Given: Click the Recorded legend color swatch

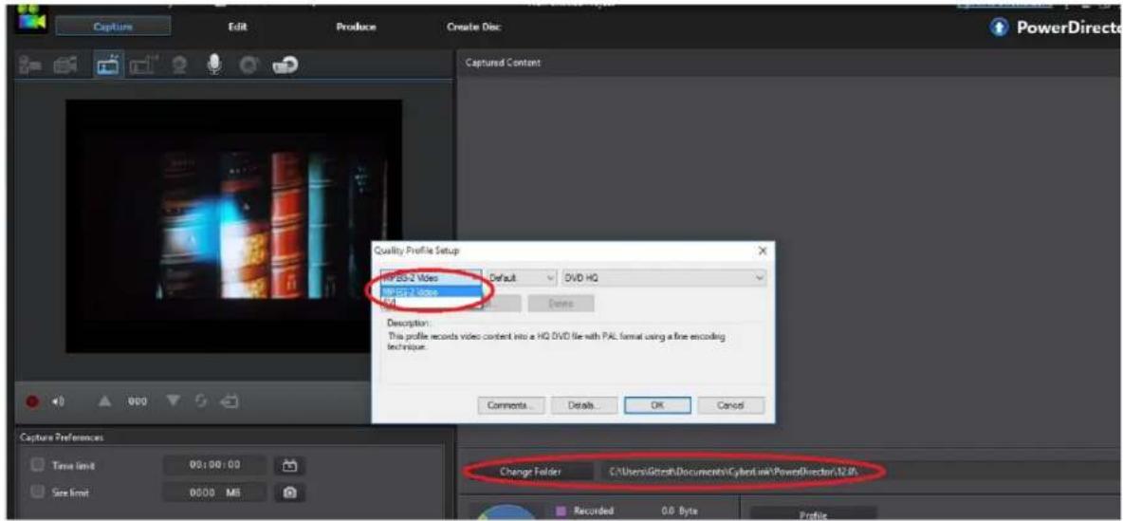Looking at the screenshot, I should [561, 511].
